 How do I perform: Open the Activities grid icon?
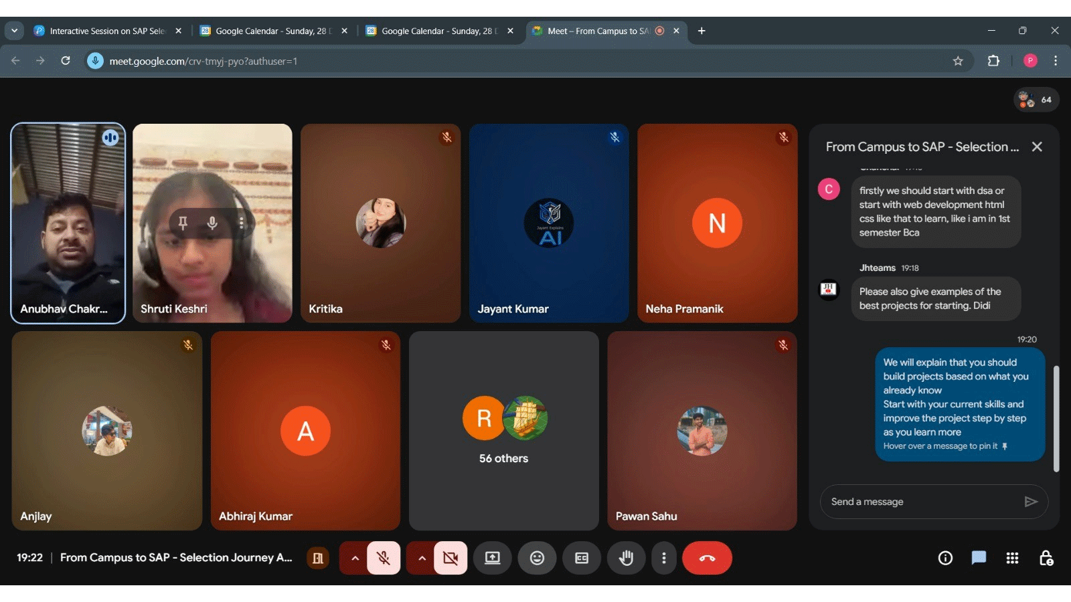point(1012,558)
